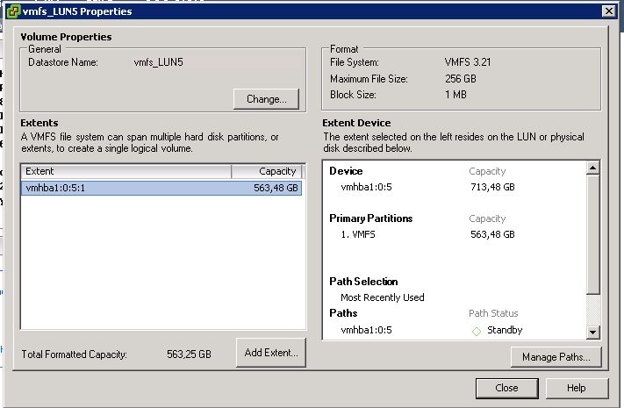624x408 pixels.
Task: Click the 256 GB maximum file size value
Action: coord(461,79)
